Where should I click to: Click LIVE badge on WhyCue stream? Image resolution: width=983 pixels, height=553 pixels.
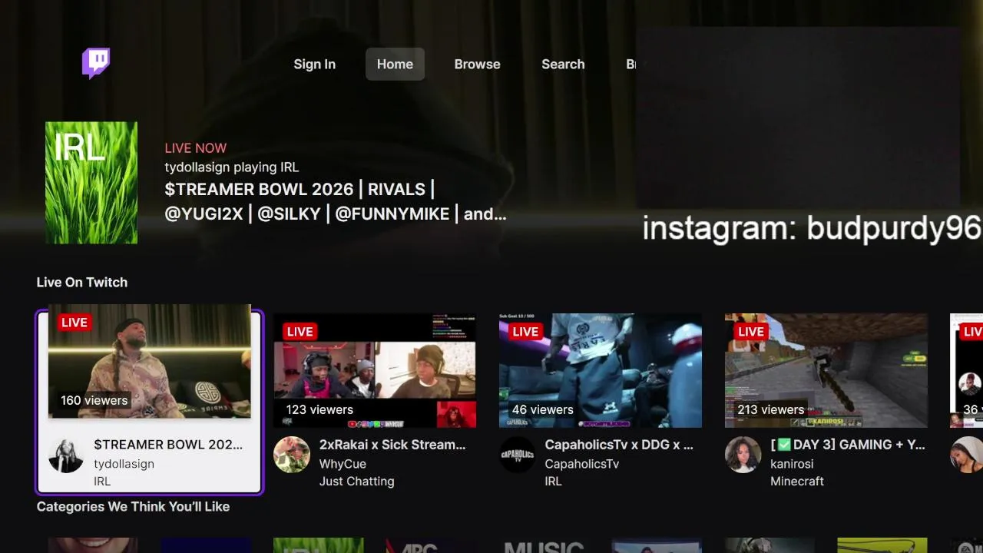[x=300, y=332]
